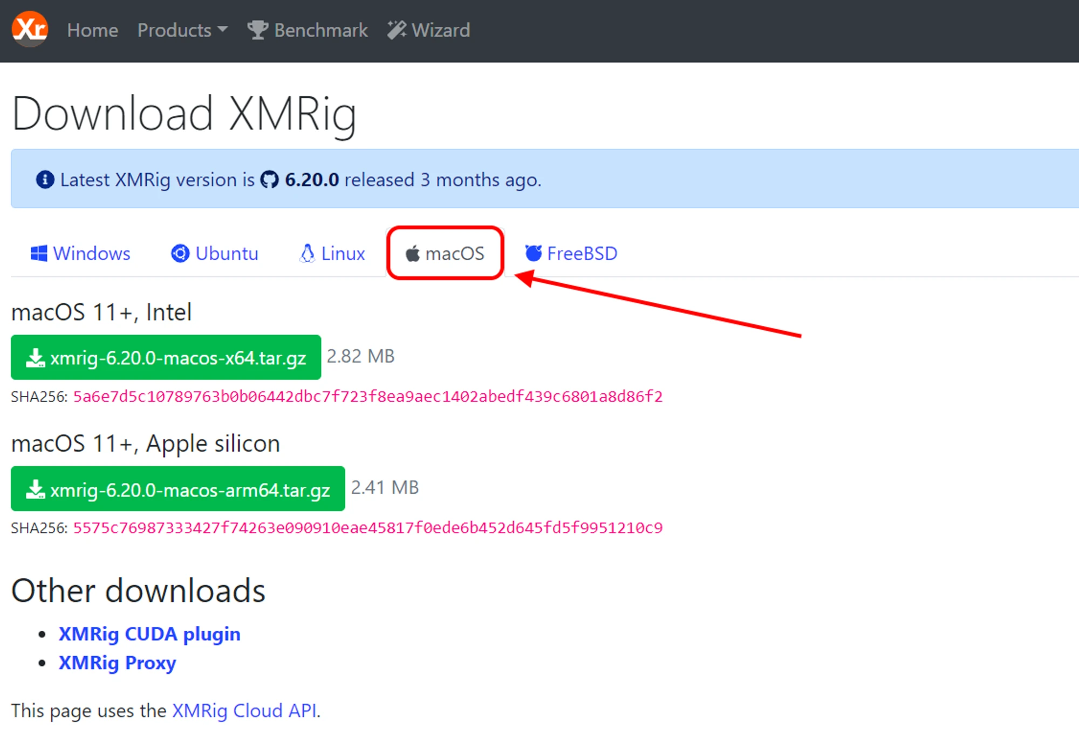Click the Benchmark trophy icon
Screen dimensions: 1079x736
click(x=257, y=30)
